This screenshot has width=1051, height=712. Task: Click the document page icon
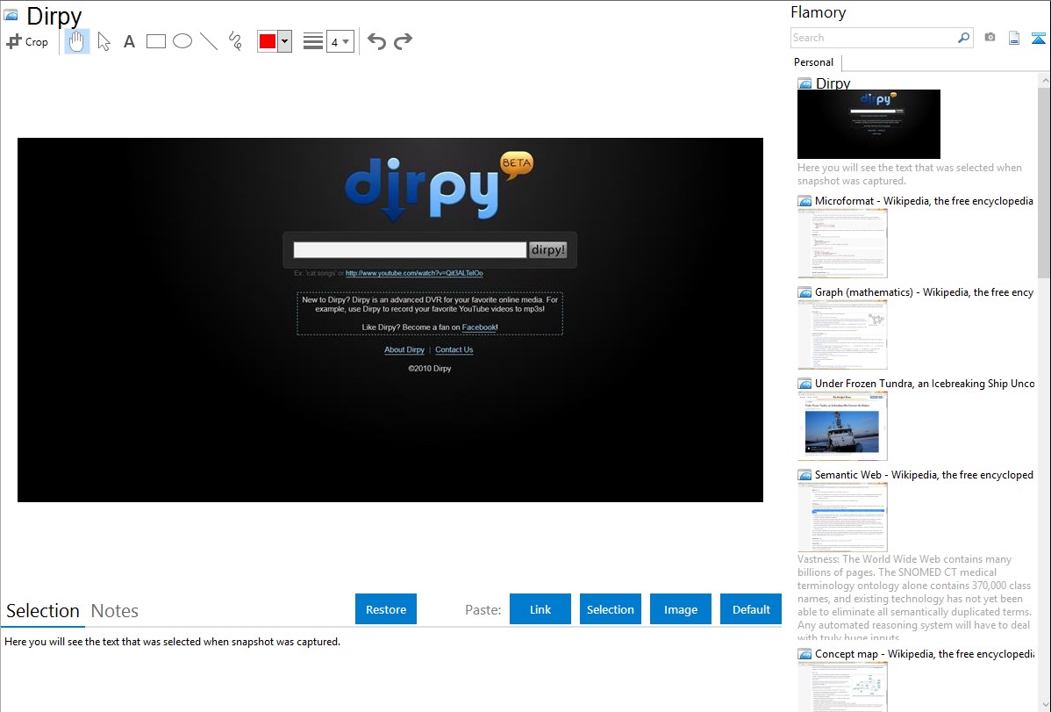(x=1014, y=38)
